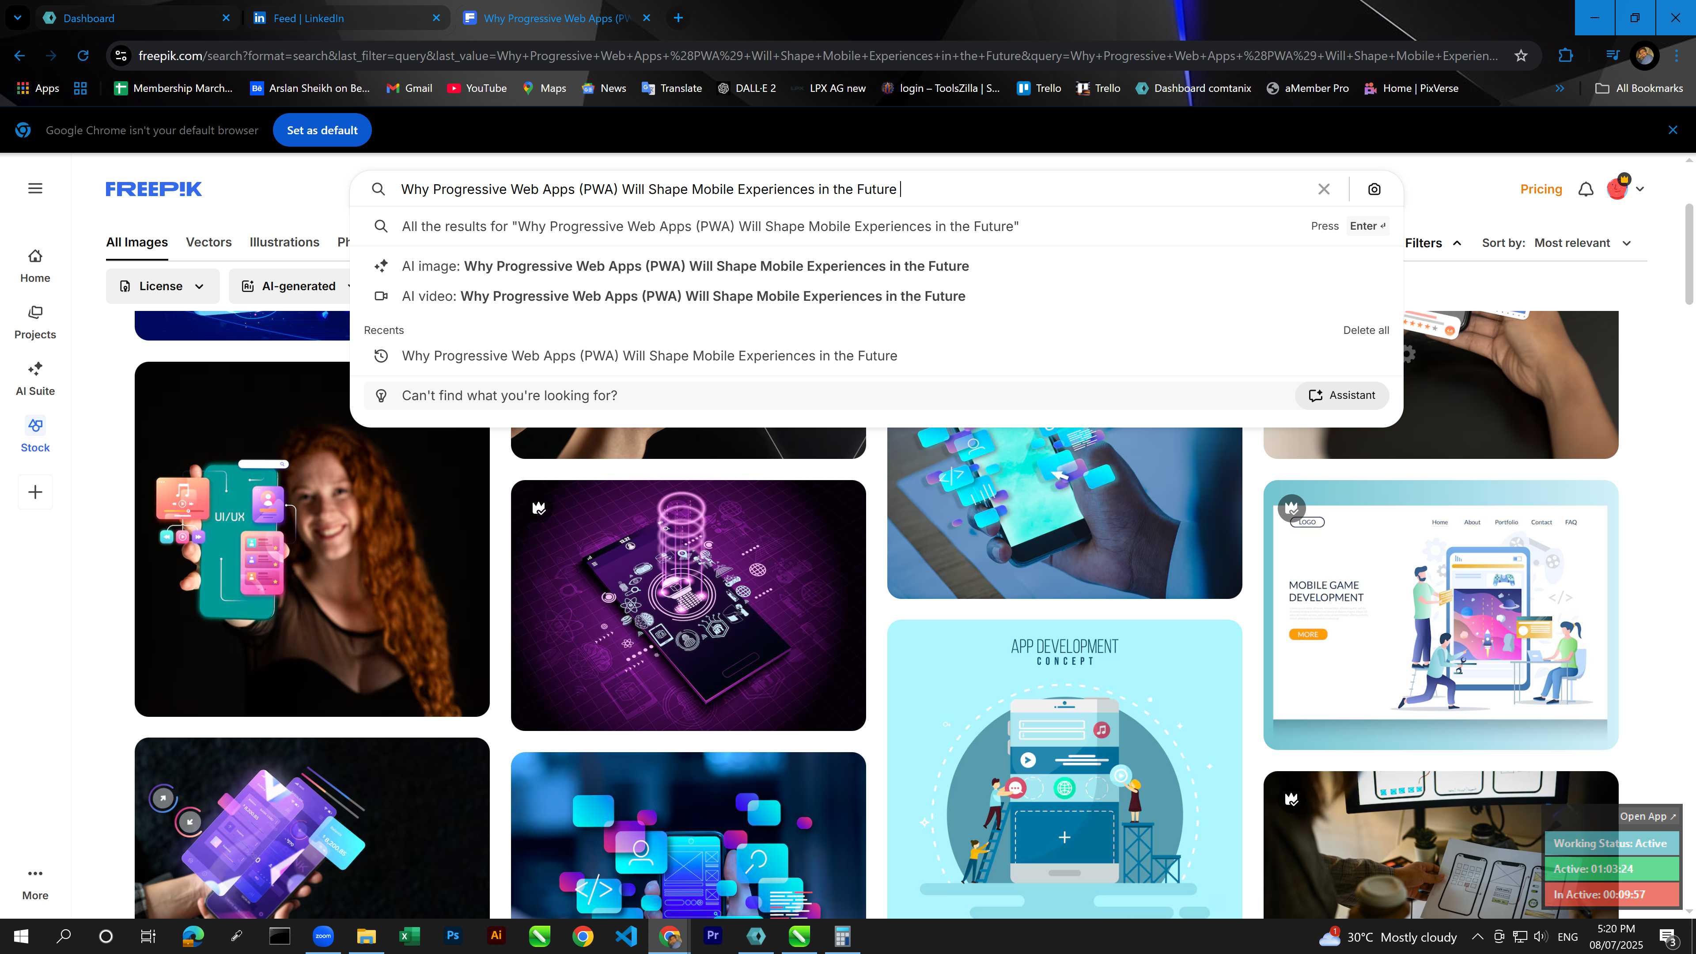1696x954 pixels.
Task: Choose the All the results suggestion
Action: click(x=876, y=226)
